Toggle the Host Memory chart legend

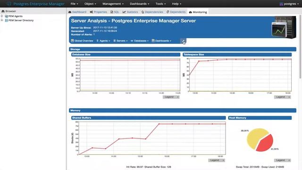tap(283, 160)
